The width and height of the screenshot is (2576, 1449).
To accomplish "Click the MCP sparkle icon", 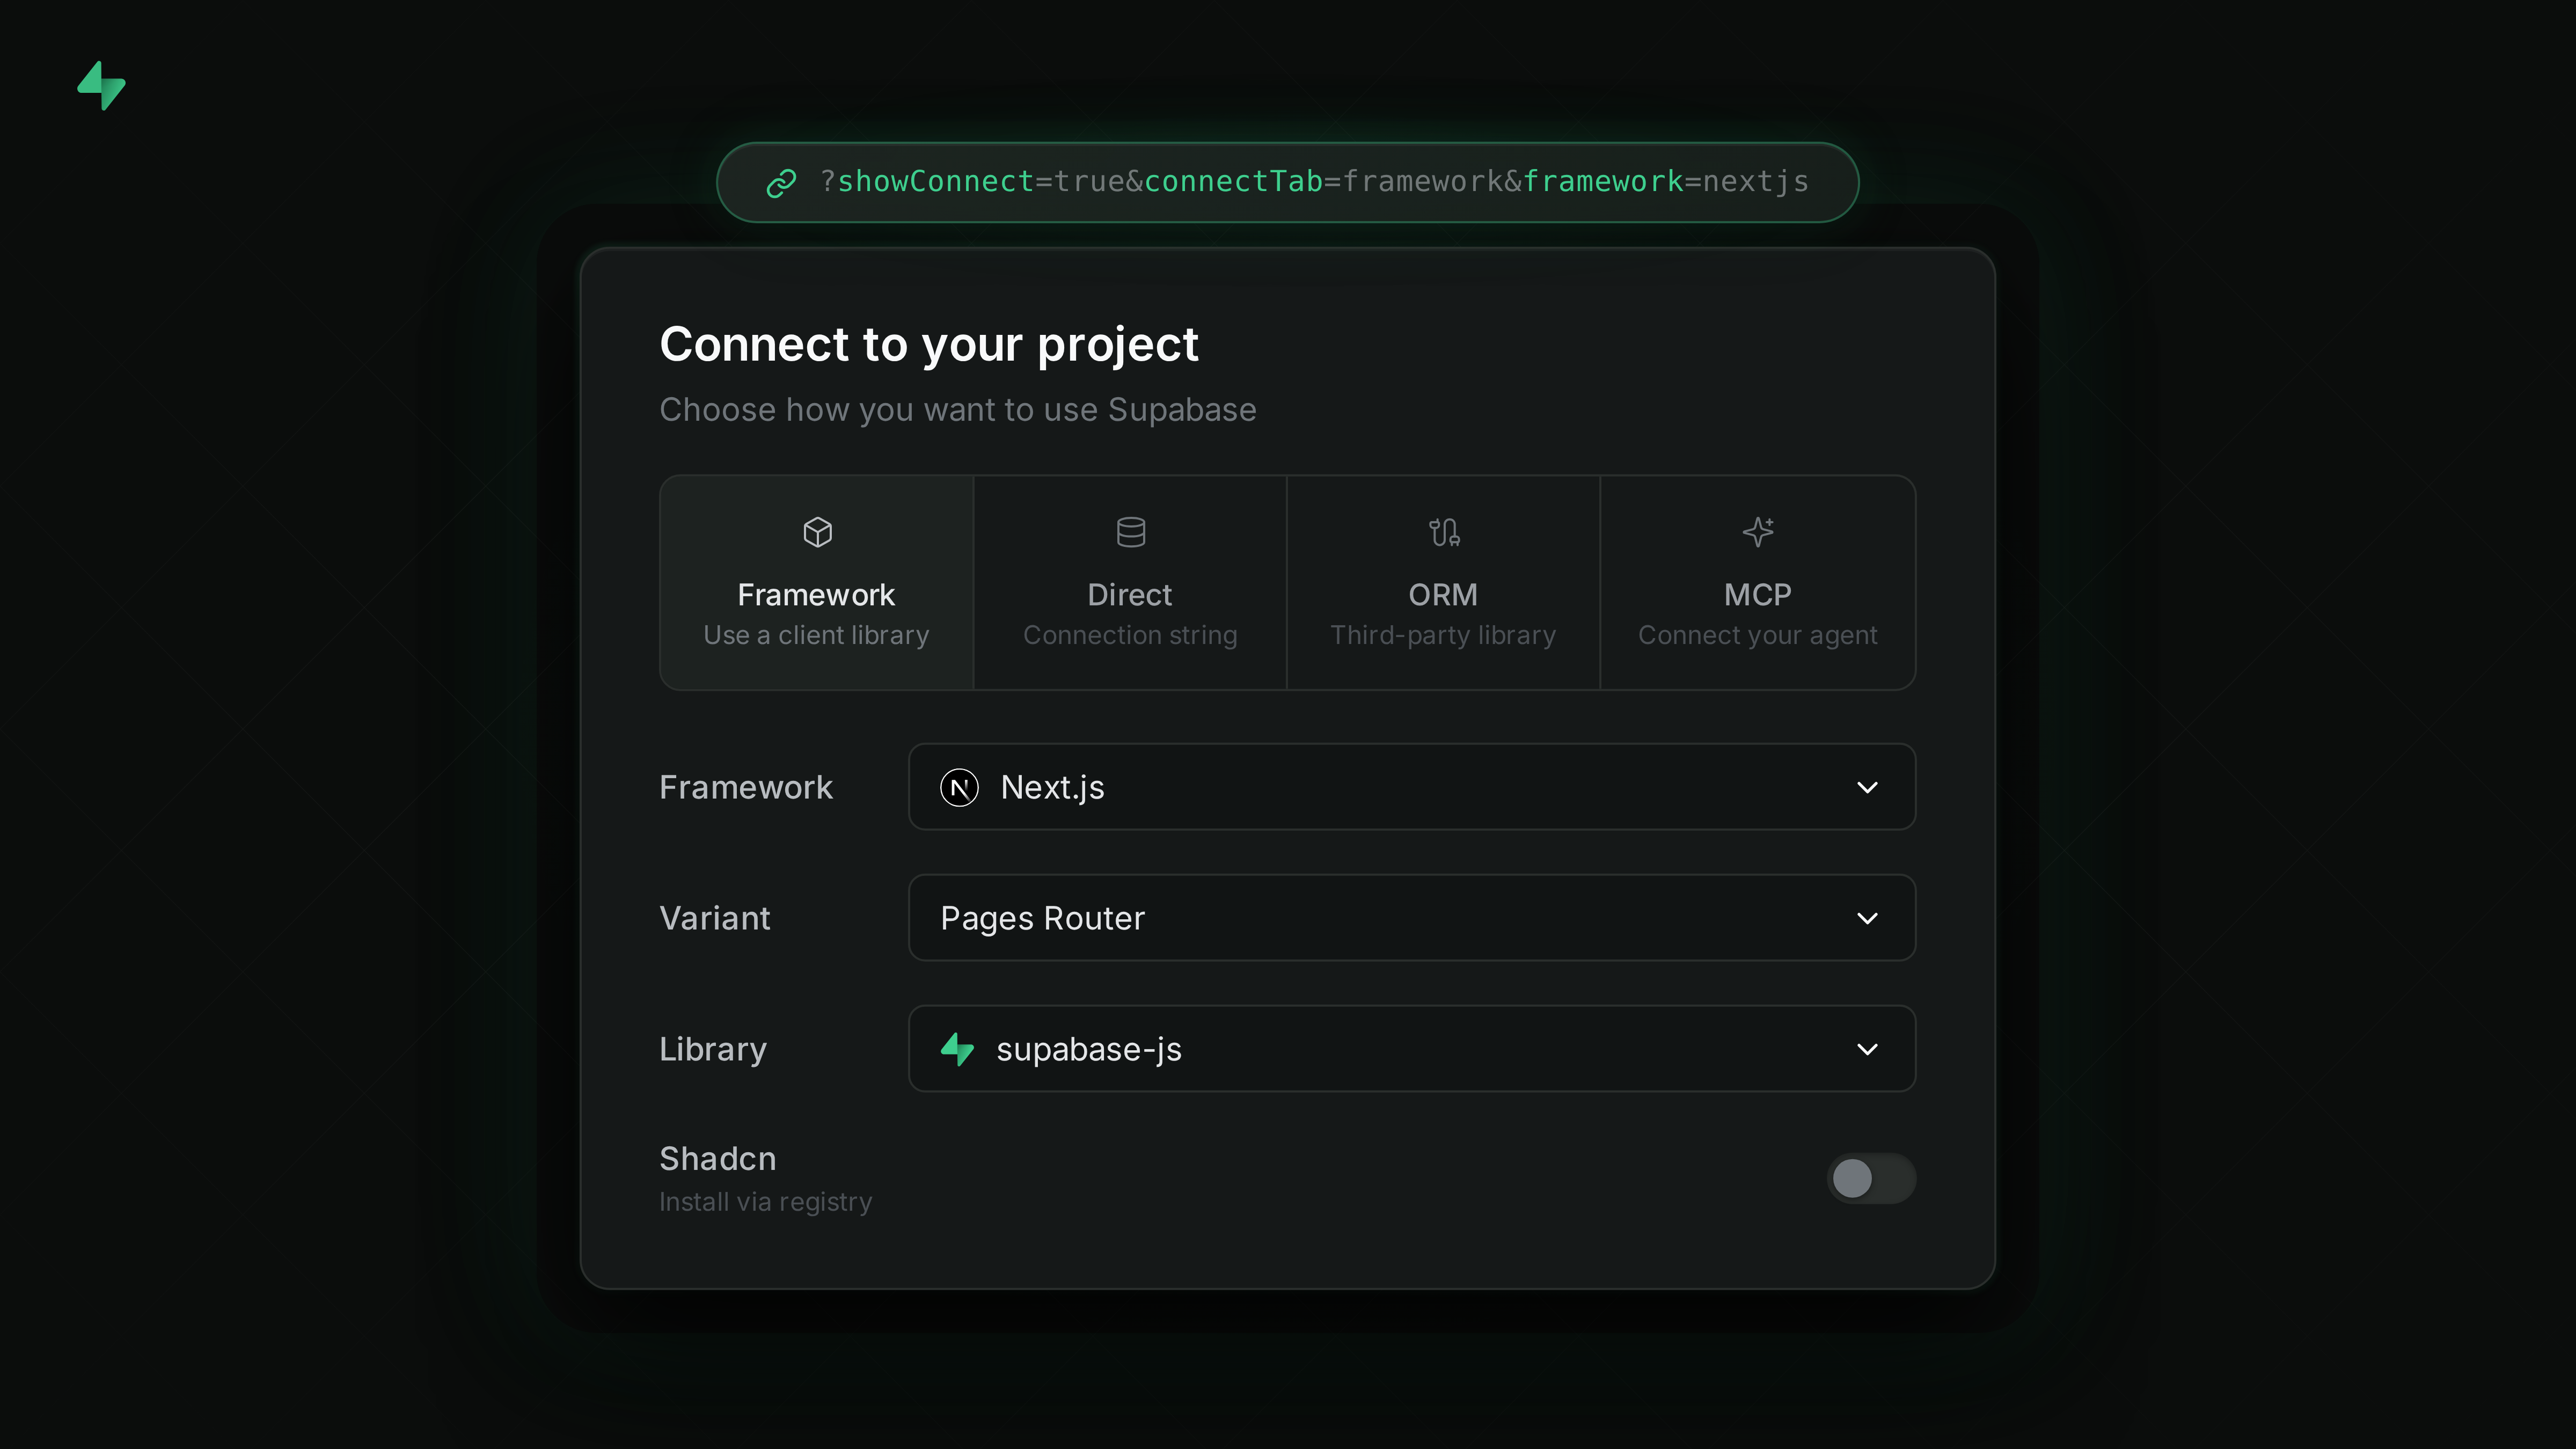I will pyautogui.click(x=1757, y=532).
